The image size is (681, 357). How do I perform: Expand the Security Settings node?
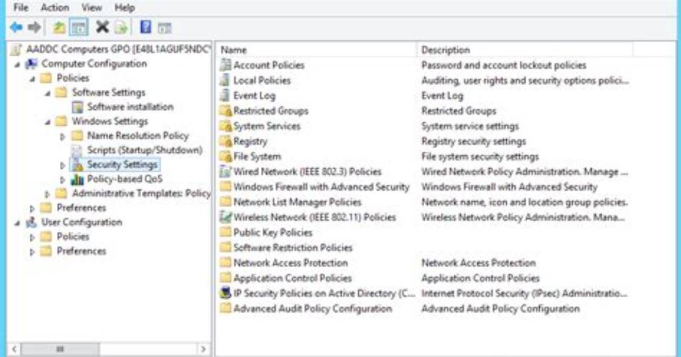(63, 165)
